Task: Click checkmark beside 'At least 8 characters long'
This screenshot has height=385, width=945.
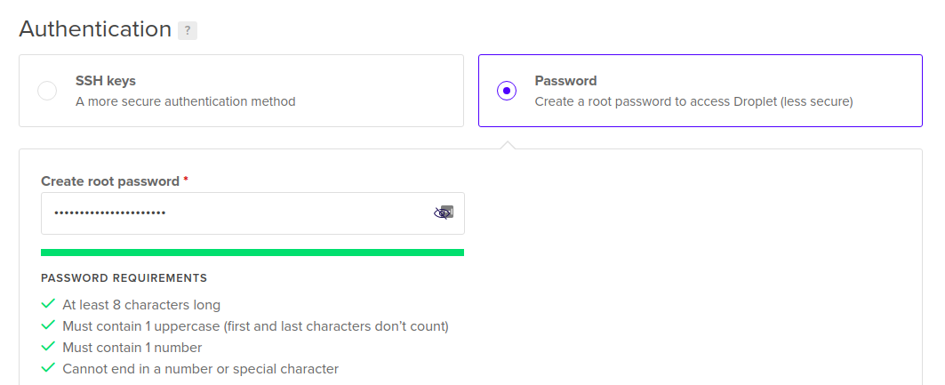Action: [x=48, y=304]
